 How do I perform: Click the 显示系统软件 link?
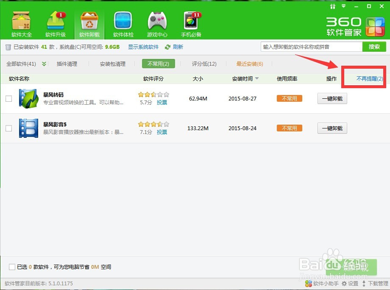point(143,47)
